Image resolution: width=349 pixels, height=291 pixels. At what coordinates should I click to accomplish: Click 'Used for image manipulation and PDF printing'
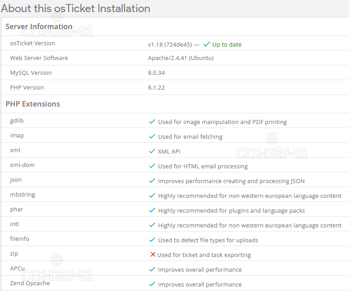(222, 122)
